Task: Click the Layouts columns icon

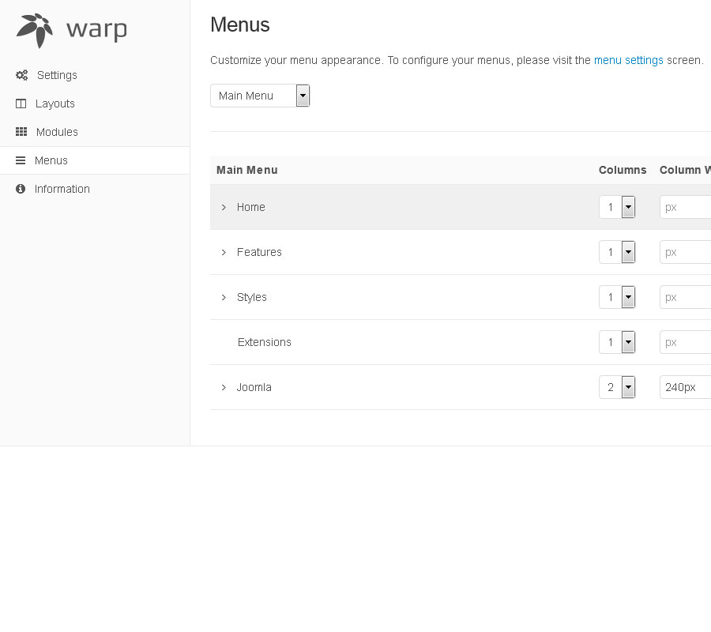Action: pyautogui.click(x=21, y=103)
